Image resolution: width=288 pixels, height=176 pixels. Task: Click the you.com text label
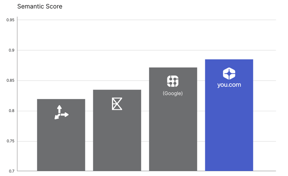(229, 85)
